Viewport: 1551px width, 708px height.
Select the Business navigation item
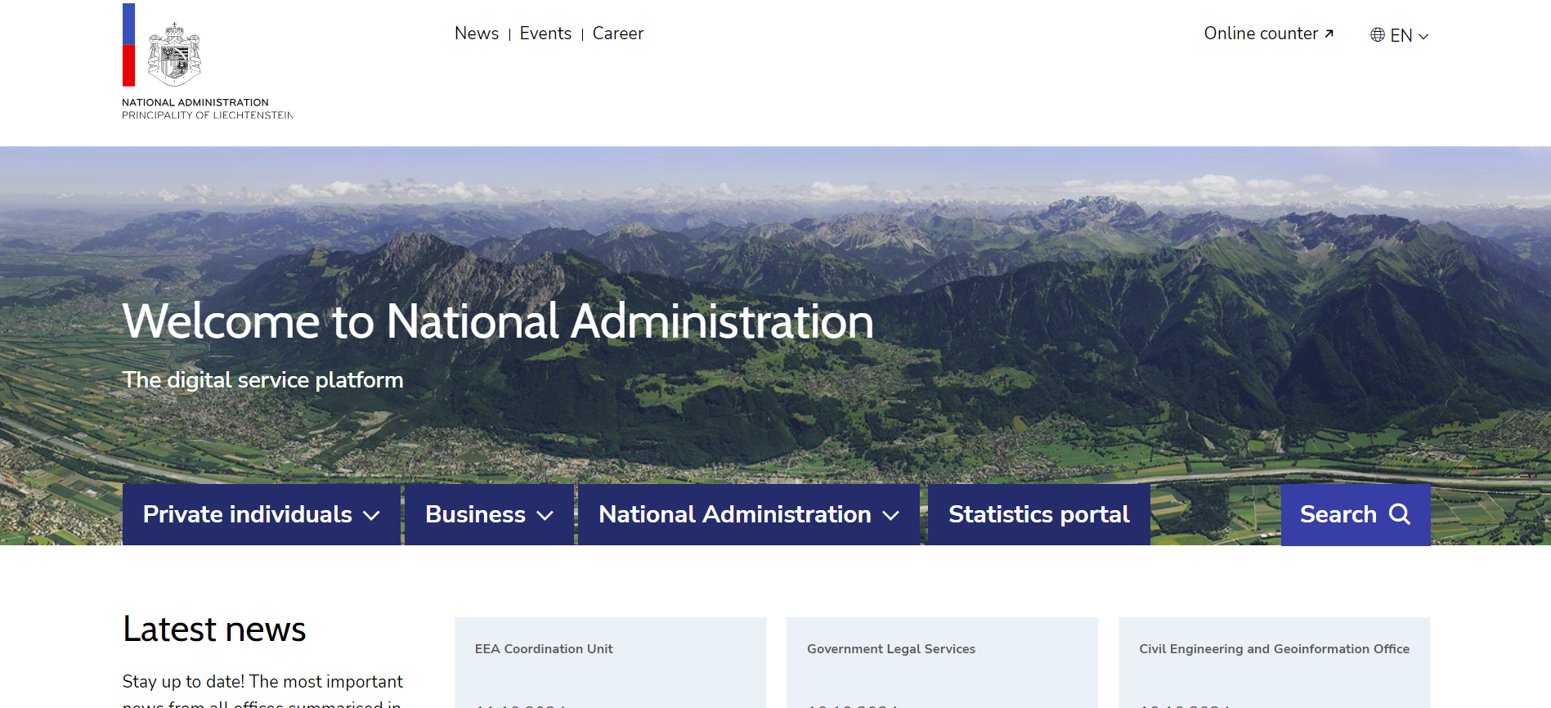coord(475,514)
